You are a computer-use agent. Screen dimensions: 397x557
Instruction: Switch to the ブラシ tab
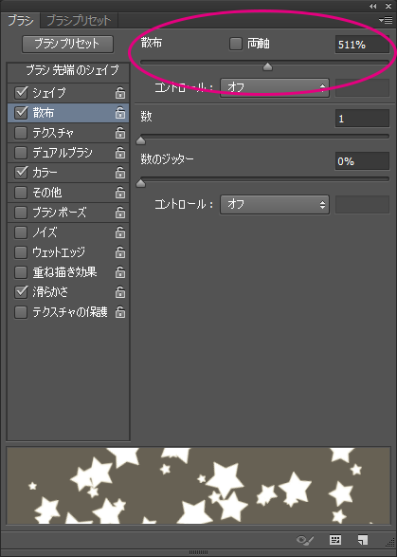(21, 21)
